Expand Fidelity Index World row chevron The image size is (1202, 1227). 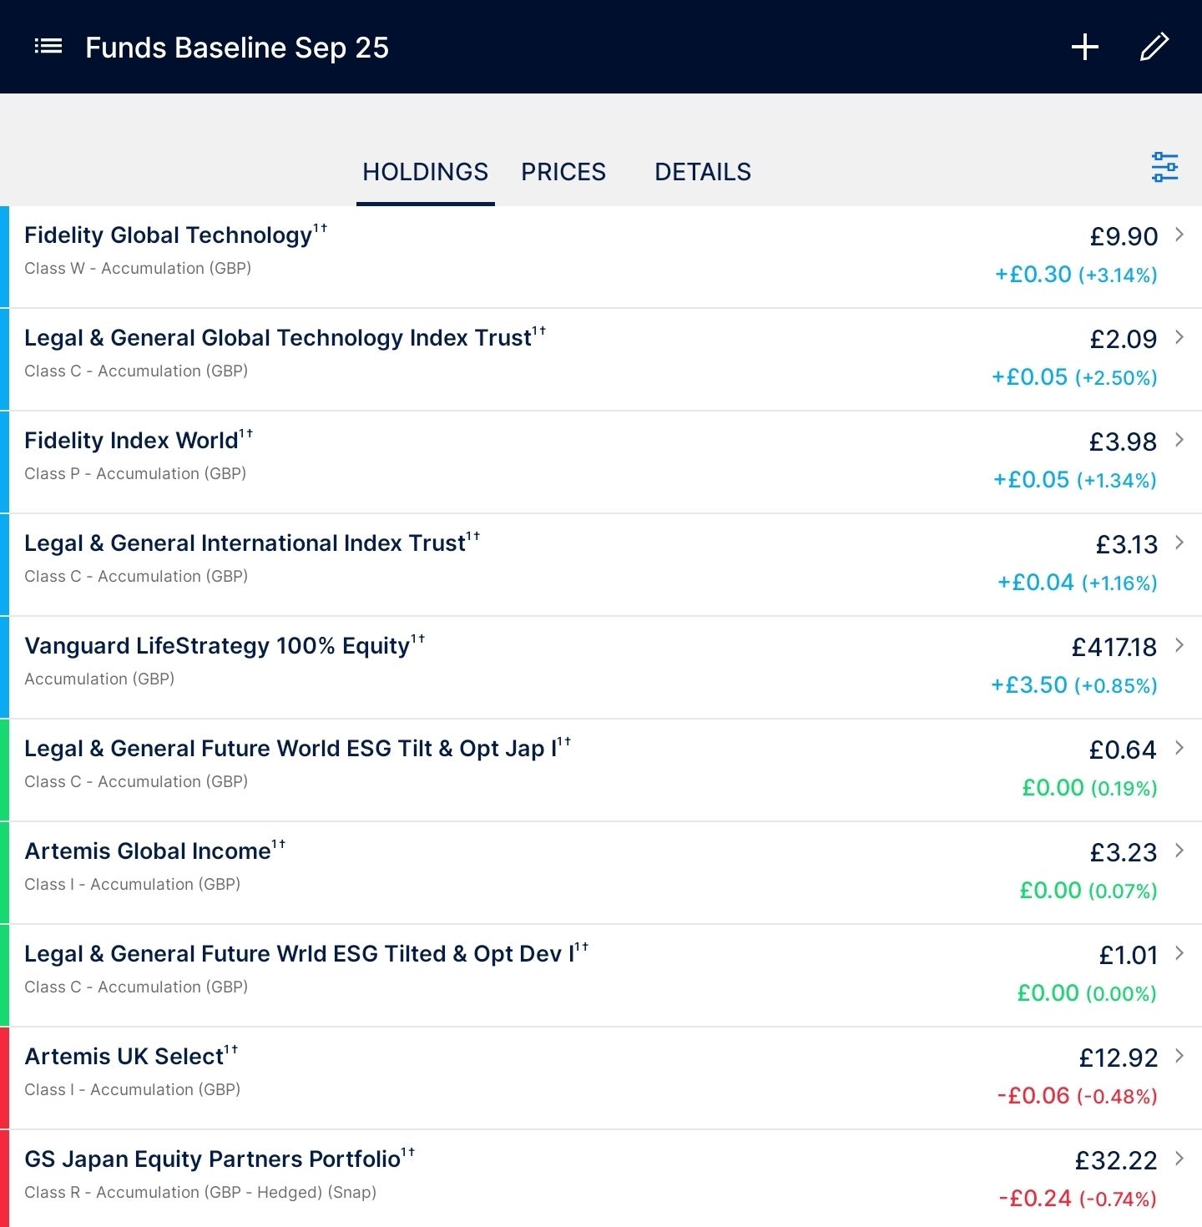(x=1179, y=440)
